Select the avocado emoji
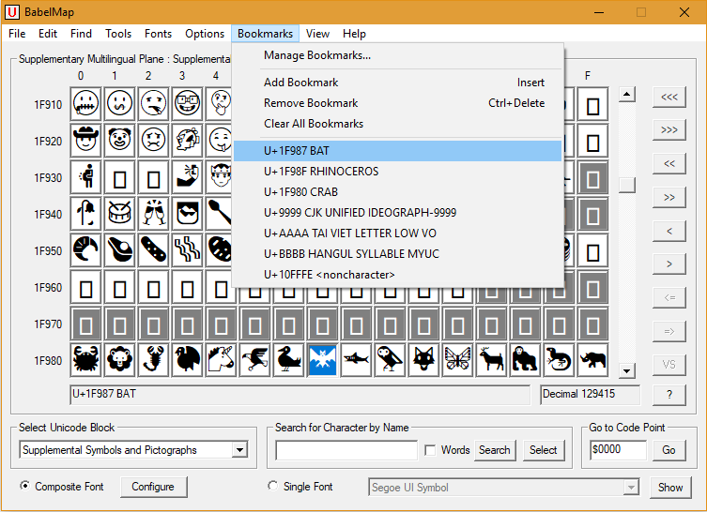This screenshot has width=707, height=512. (119, 250)
